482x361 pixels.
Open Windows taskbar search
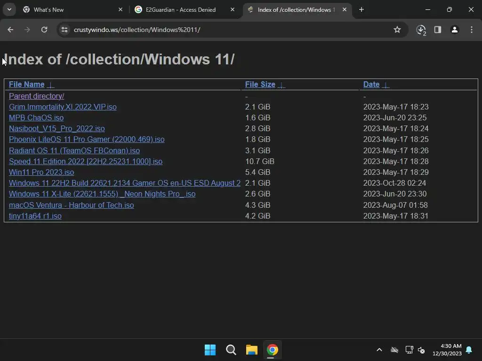pyautogui.click(x=231, y=350)
